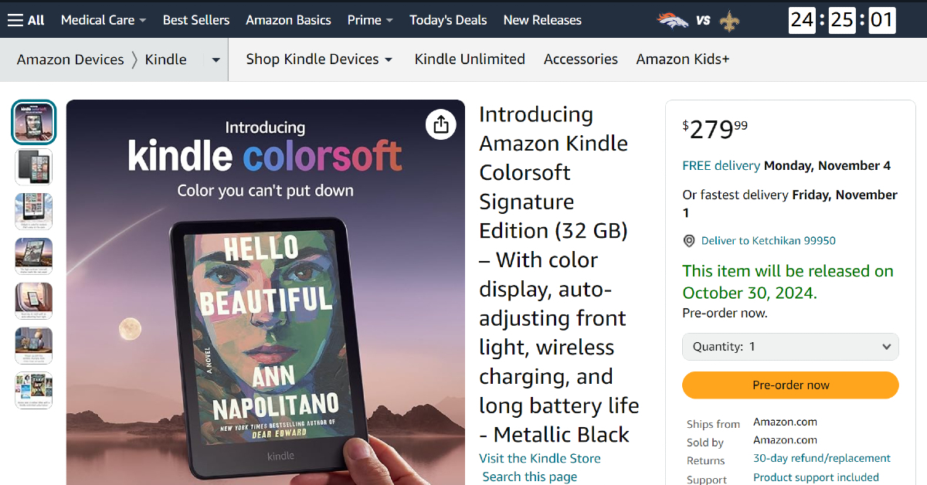Click the share icon on product image
The image size is (927, 485).
point(441,124)
